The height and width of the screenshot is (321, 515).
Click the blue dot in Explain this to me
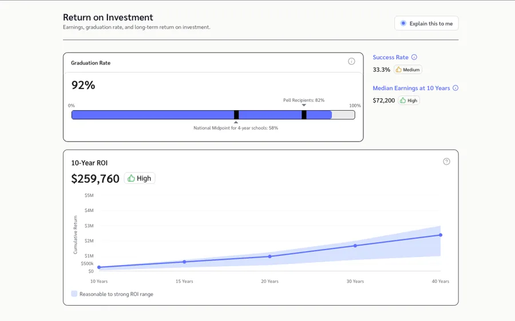403,23
